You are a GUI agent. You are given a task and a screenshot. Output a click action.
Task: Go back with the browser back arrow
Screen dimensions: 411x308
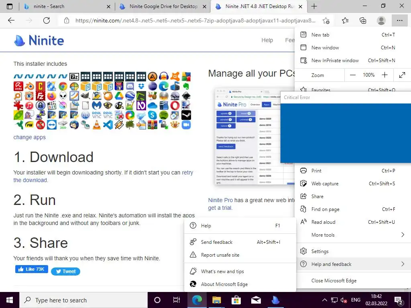click(x=11, y=20)
